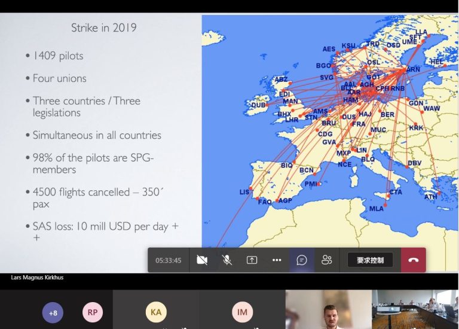Click the call timer 05:33:45
Image resolution: width=459 pixels, height=329 pixels.
(169, 260)
